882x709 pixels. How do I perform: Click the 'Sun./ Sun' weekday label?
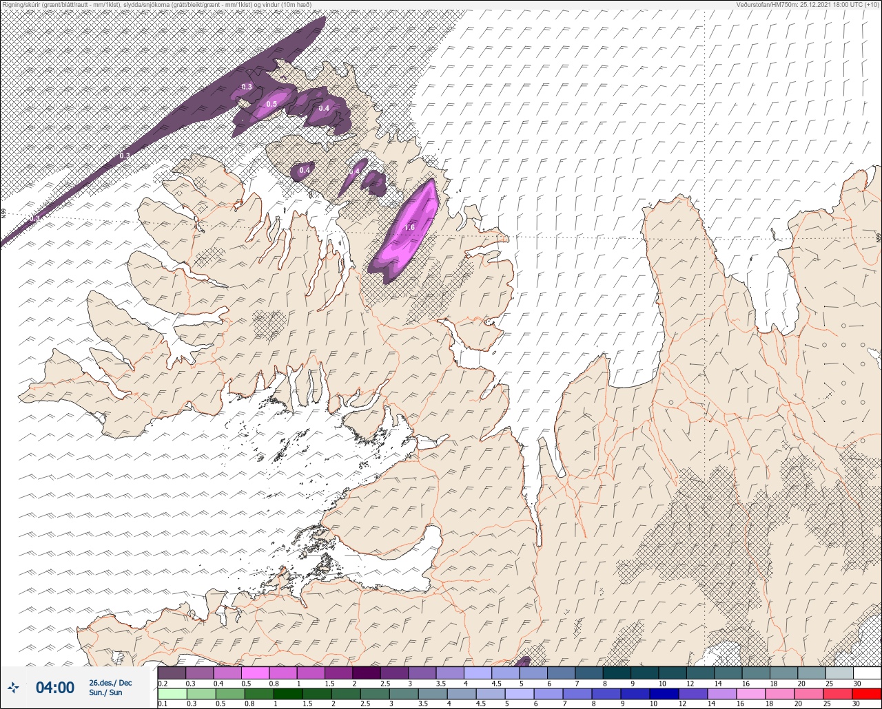(105, 692)
